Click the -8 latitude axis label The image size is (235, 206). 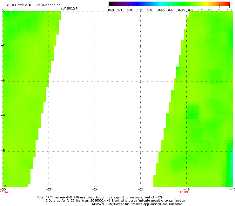pos(3,151)
